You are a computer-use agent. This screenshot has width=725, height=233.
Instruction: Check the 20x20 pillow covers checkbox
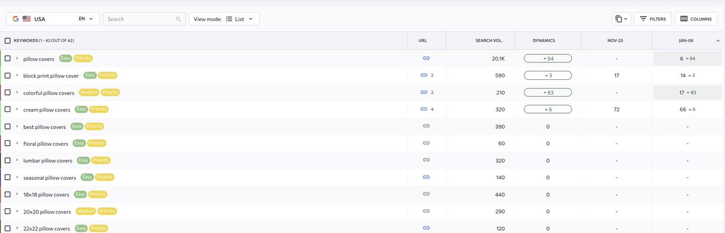[7, 211]
